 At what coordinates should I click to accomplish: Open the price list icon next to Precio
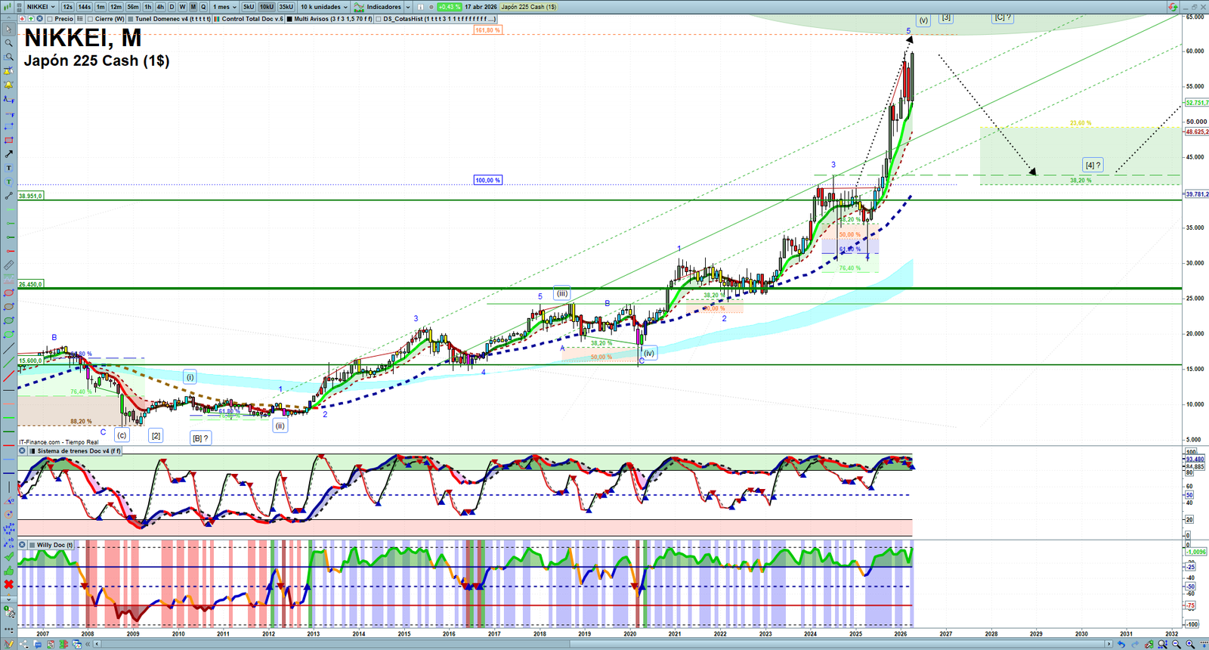point(79,19)
